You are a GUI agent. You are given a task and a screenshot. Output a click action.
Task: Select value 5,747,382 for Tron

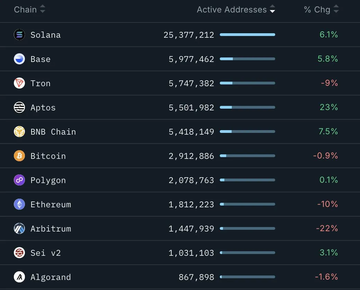coord(191,83)
